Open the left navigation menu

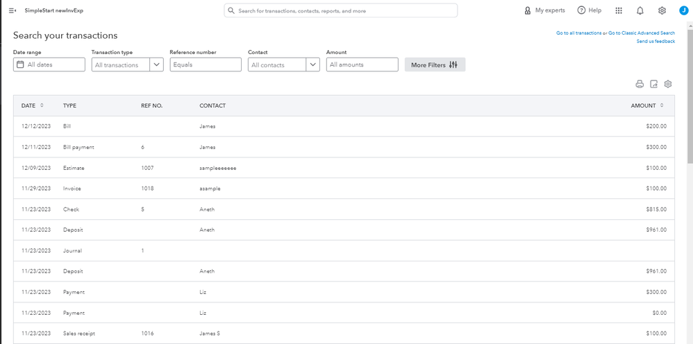click(x=12, y=10)
